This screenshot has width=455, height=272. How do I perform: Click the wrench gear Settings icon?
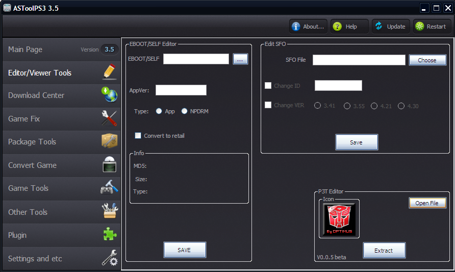(110, 258)
